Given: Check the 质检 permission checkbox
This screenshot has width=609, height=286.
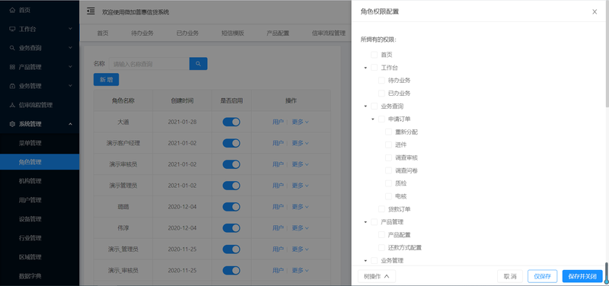Looking at the screenshot, I should tap(388, 183).
